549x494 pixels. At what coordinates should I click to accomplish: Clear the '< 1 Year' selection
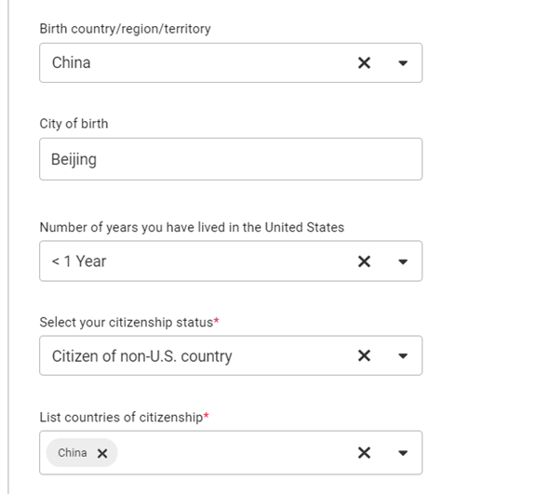pos(364,261)
